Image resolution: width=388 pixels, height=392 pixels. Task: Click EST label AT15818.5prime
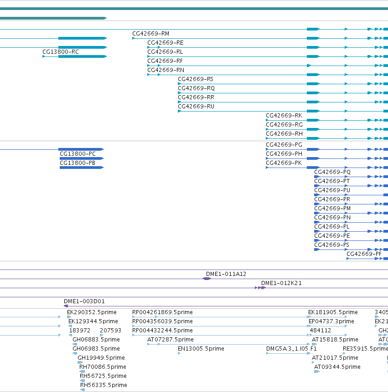click(x=335, y=340)
